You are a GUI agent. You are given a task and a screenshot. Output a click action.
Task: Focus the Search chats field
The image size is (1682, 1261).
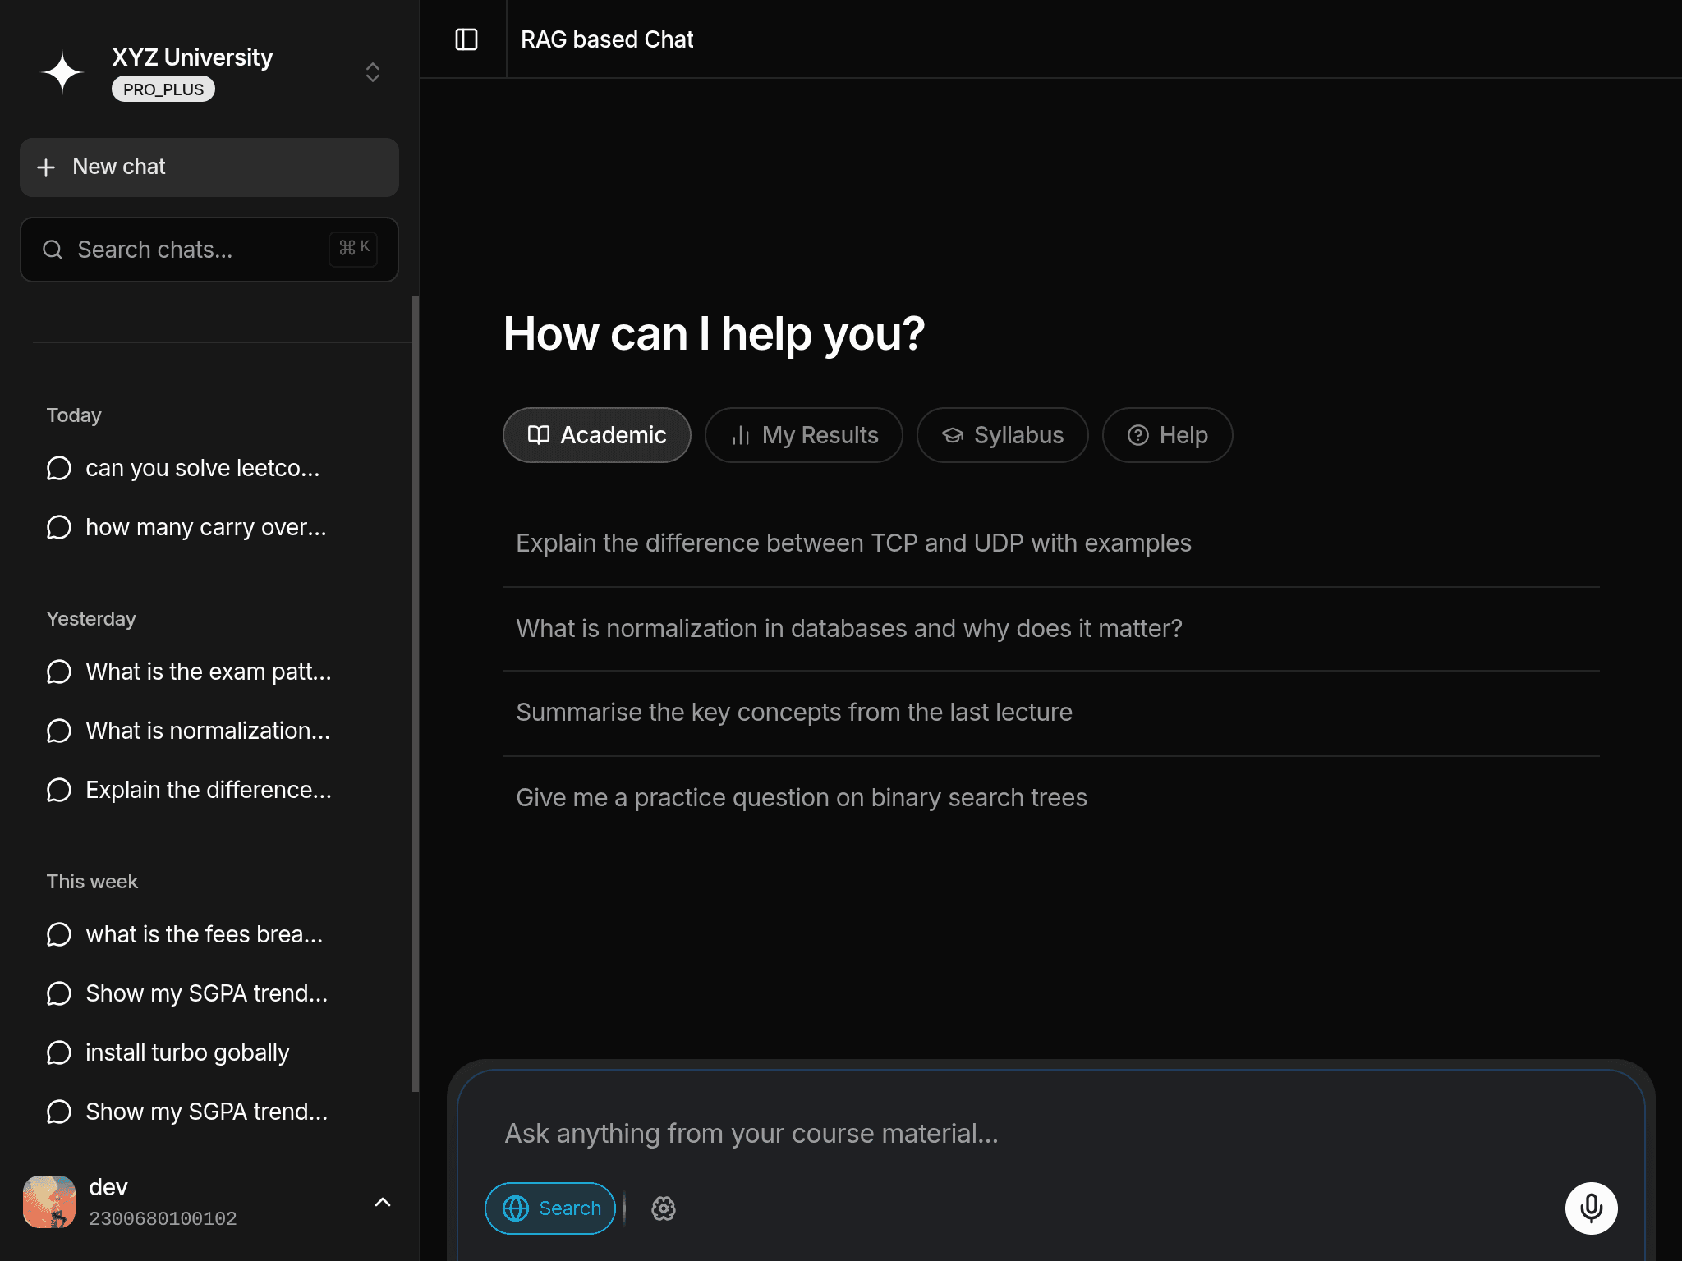click(x=209, y=250)
